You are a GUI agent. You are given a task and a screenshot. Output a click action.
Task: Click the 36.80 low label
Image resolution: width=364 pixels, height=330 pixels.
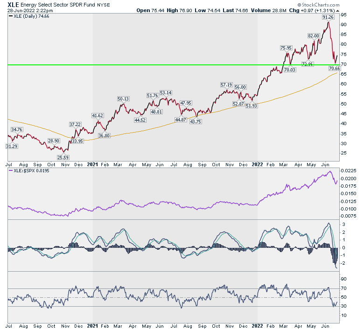pyautogui.click(x=104, y=135)
